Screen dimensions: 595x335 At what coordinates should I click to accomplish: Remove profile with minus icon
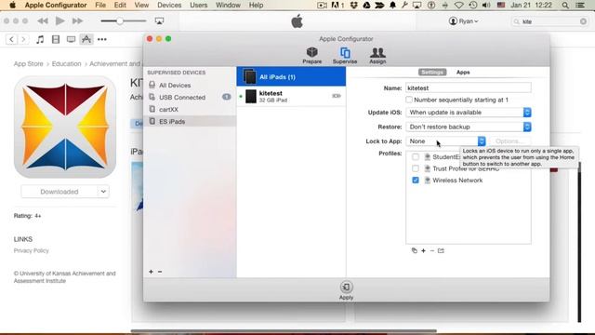click(x=431, y=250)
